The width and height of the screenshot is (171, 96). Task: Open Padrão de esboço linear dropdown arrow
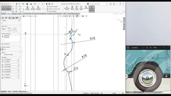tap(63, 9)
